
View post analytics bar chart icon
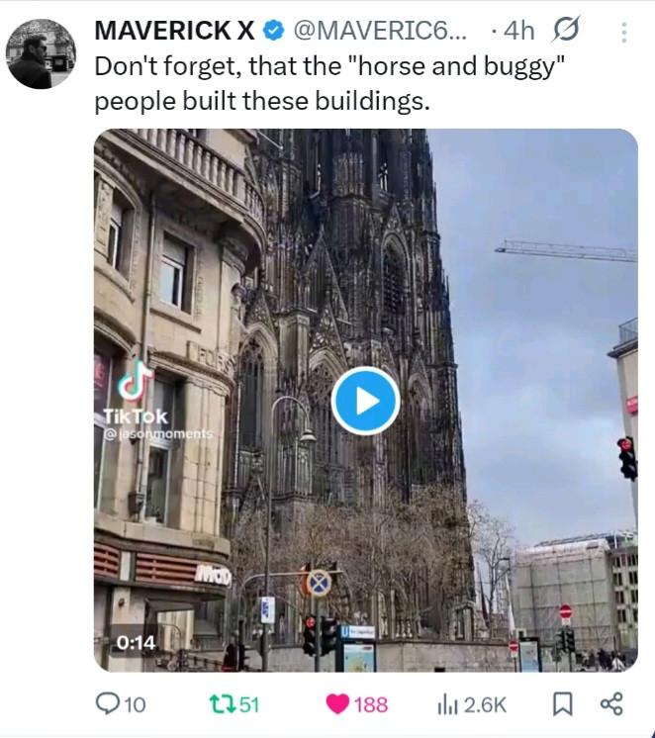click(x=447, y=704)
